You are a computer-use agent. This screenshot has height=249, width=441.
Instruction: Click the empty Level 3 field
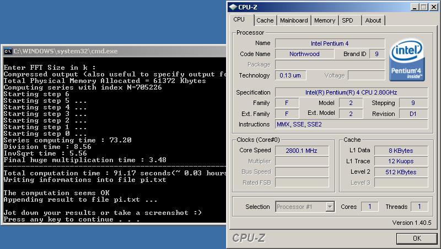click(401, 182)
